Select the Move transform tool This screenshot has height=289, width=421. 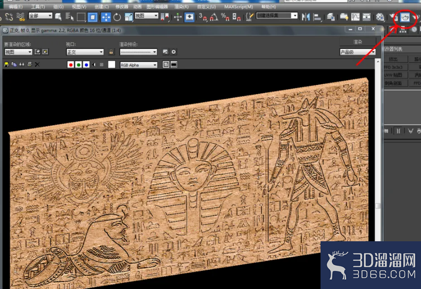tap(106, 18)
